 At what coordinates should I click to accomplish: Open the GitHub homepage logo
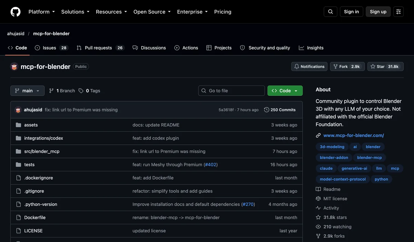[x=16, y=12]
